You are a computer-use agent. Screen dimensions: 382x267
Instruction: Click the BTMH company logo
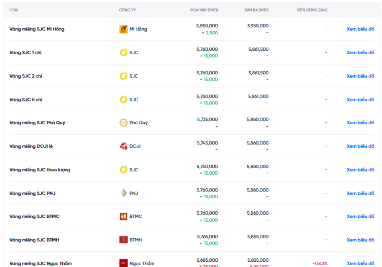pos(123,240)
